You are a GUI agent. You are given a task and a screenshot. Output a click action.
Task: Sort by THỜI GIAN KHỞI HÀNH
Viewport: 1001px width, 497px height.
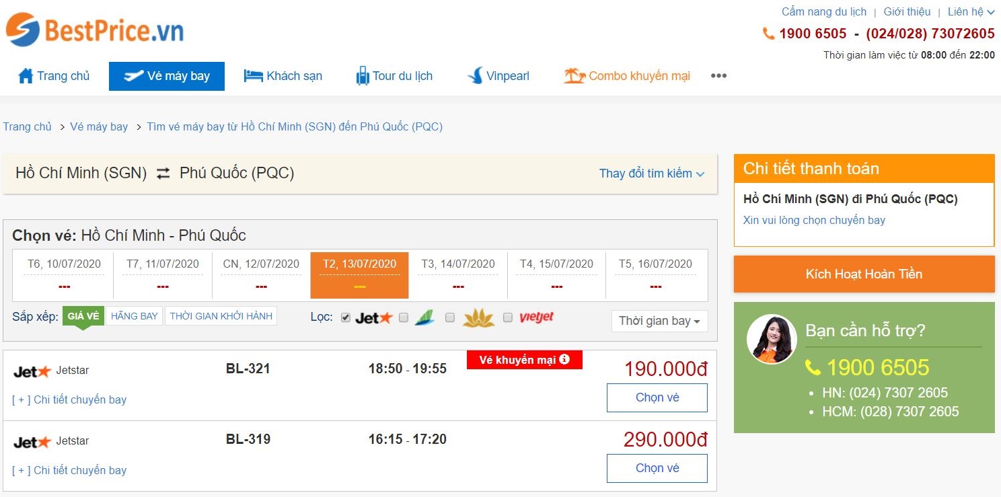pos(221,316)
